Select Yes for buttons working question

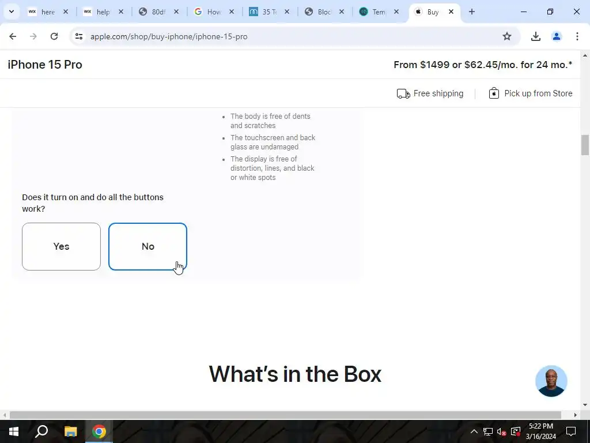(61, 246)
